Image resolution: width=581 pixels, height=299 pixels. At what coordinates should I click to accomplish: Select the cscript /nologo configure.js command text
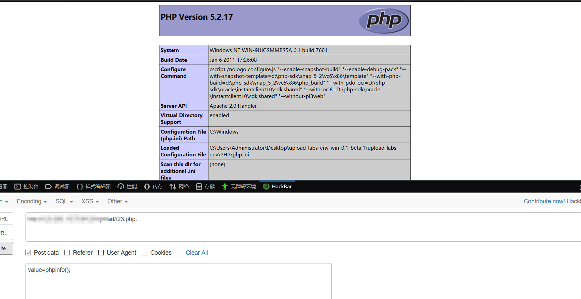coord(308,83)
